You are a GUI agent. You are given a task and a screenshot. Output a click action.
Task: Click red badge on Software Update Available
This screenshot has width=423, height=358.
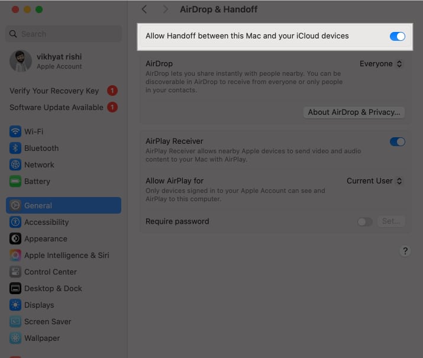point(112,107)
